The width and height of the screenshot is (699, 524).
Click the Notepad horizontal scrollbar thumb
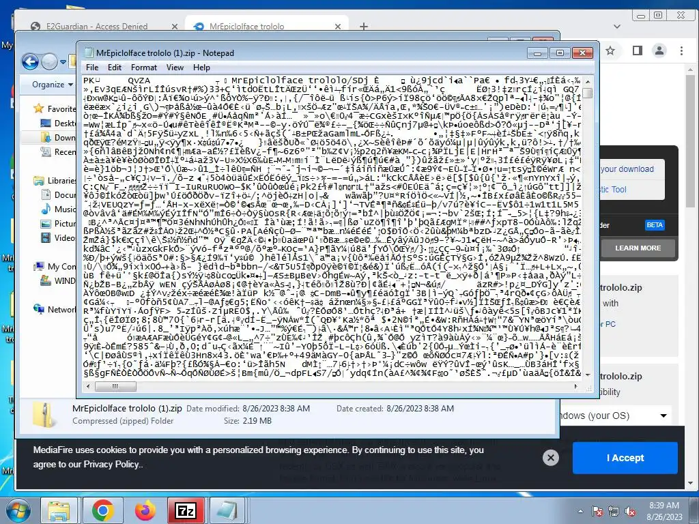[x=115, y=386]
